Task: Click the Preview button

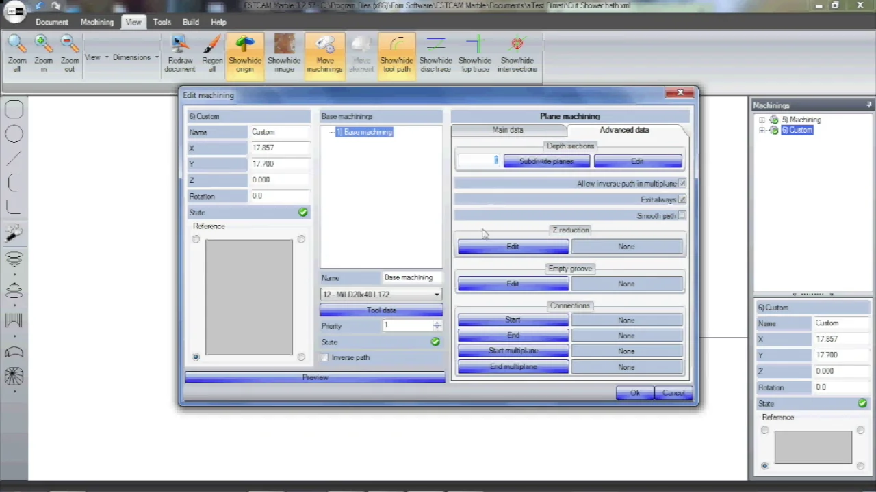Action: 315,377
